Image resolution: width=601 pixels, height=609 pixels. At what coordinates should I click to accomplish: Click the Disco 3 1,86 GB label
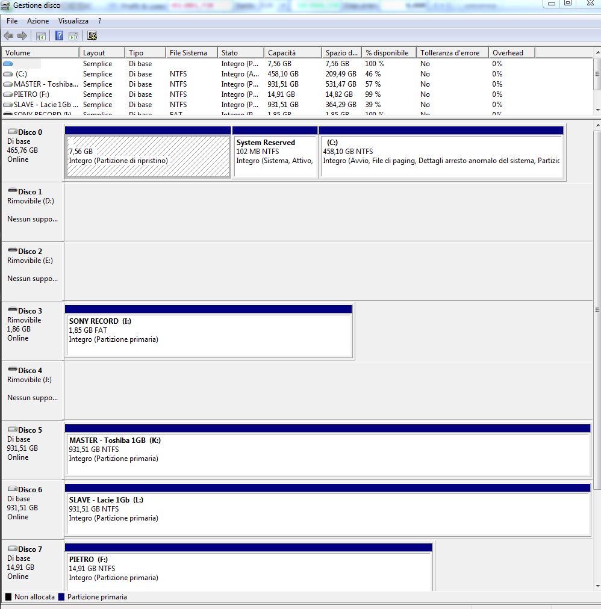(19, 329)
